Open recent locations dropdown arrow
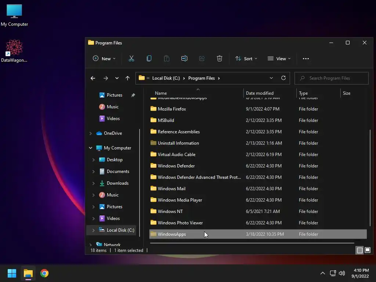This screenshot has width=376, height=282. (117, 78)
